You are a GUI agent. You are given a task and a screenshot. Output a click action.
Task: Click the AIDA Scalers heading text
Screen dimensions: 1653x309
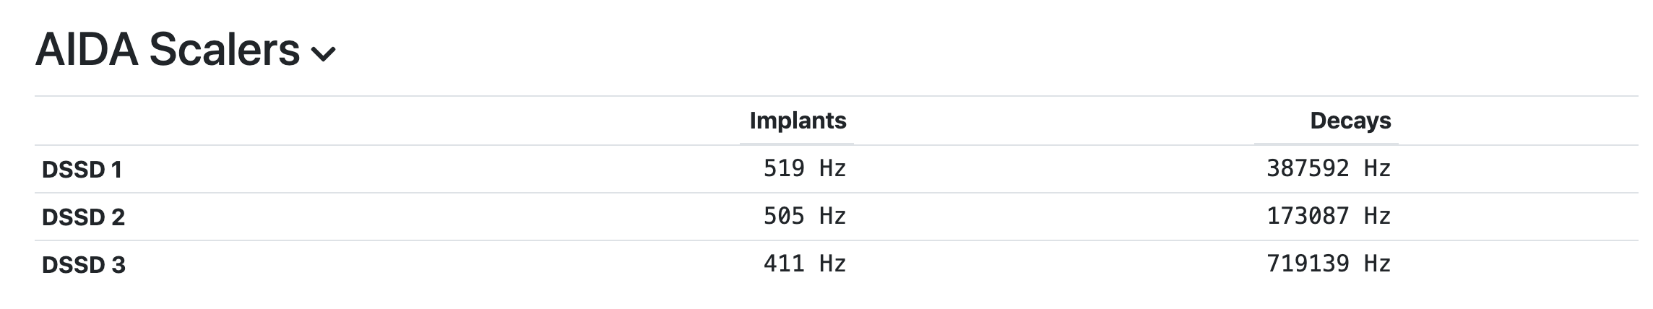[167, 51]
